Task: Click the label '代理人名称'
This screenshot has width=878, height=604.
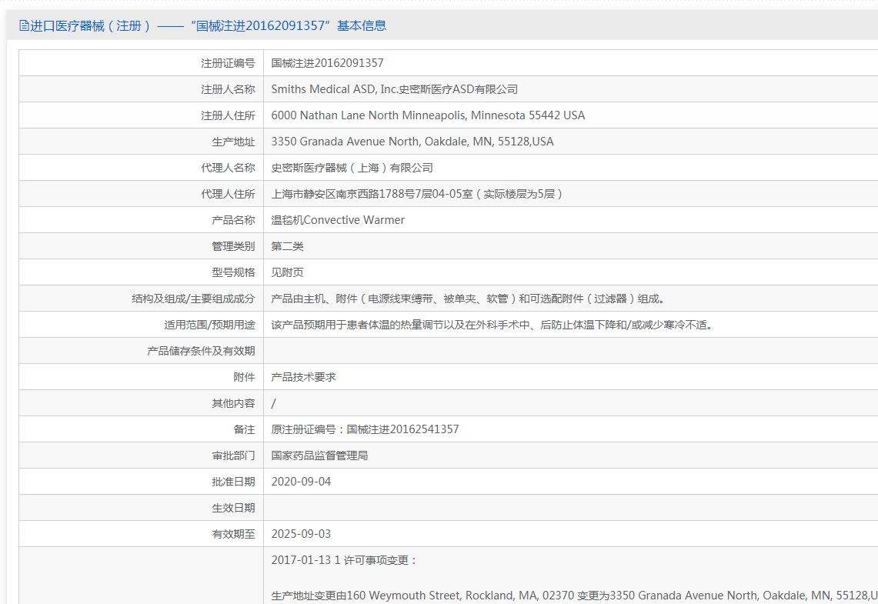Action: [x=228, y=168]
